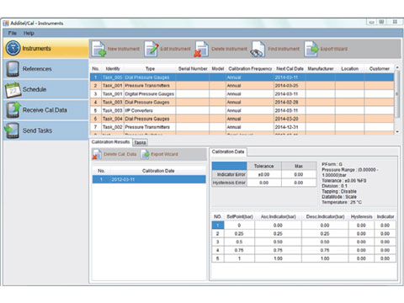404x303 pixels.
Task: Click the instrument list vertical scrollbar thumb
Action: point(397,93)
